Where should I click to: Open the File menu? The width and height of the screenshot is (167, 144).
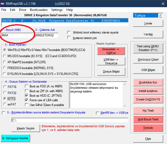(x=4, y=10)
